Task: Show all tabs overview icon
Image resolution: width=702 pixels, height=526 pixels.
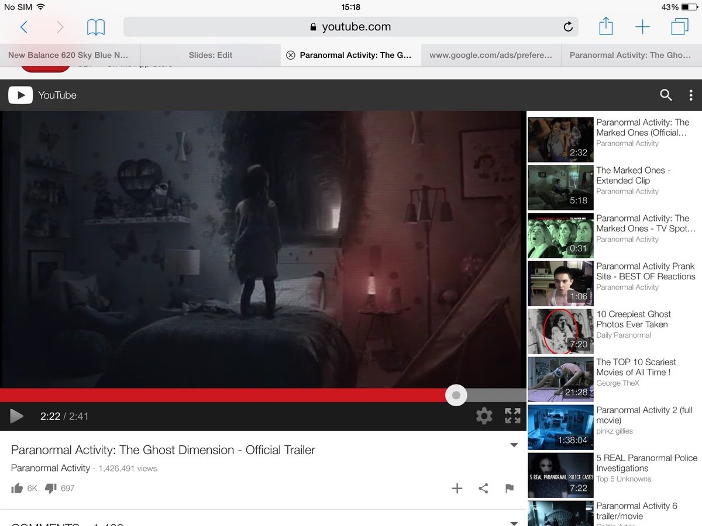Action: point(680,27)
